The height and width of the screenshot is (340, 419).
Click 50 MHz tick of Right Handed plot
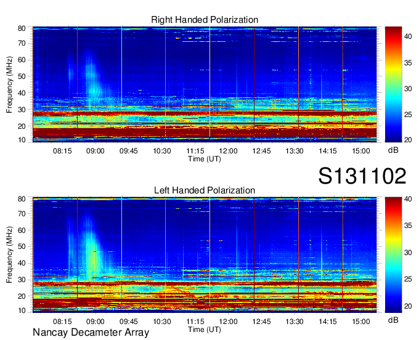[x=22, y=76]
